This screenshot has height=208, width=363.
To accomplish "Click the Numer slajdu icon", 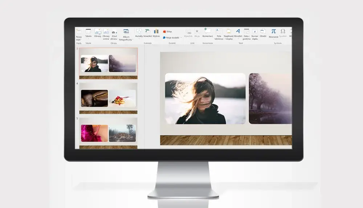I will [255, 31].
